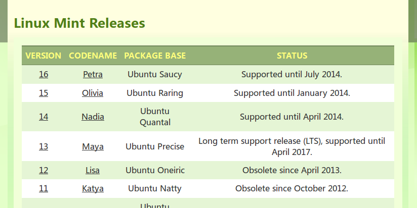Click the version 15 link
Viewport: 417px width, 208px height.
[44, 93]
